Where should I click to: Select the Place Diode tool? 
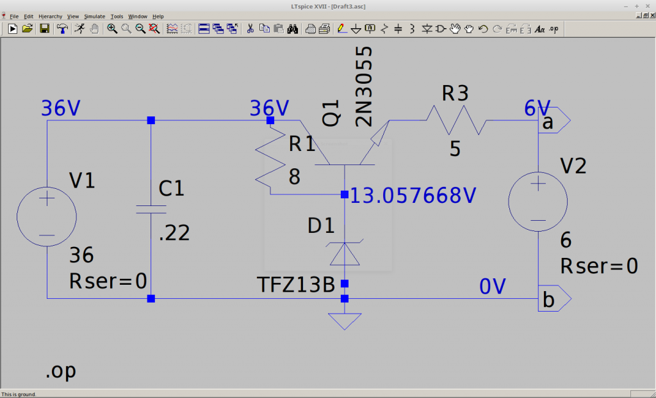tap(427, 28)
